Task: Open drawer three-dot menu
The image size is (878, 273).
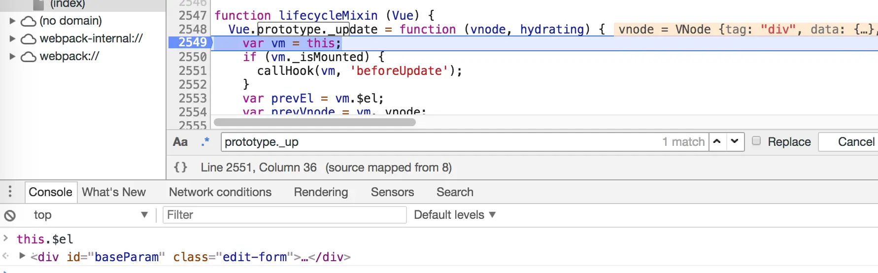Action: coord(10,192)
